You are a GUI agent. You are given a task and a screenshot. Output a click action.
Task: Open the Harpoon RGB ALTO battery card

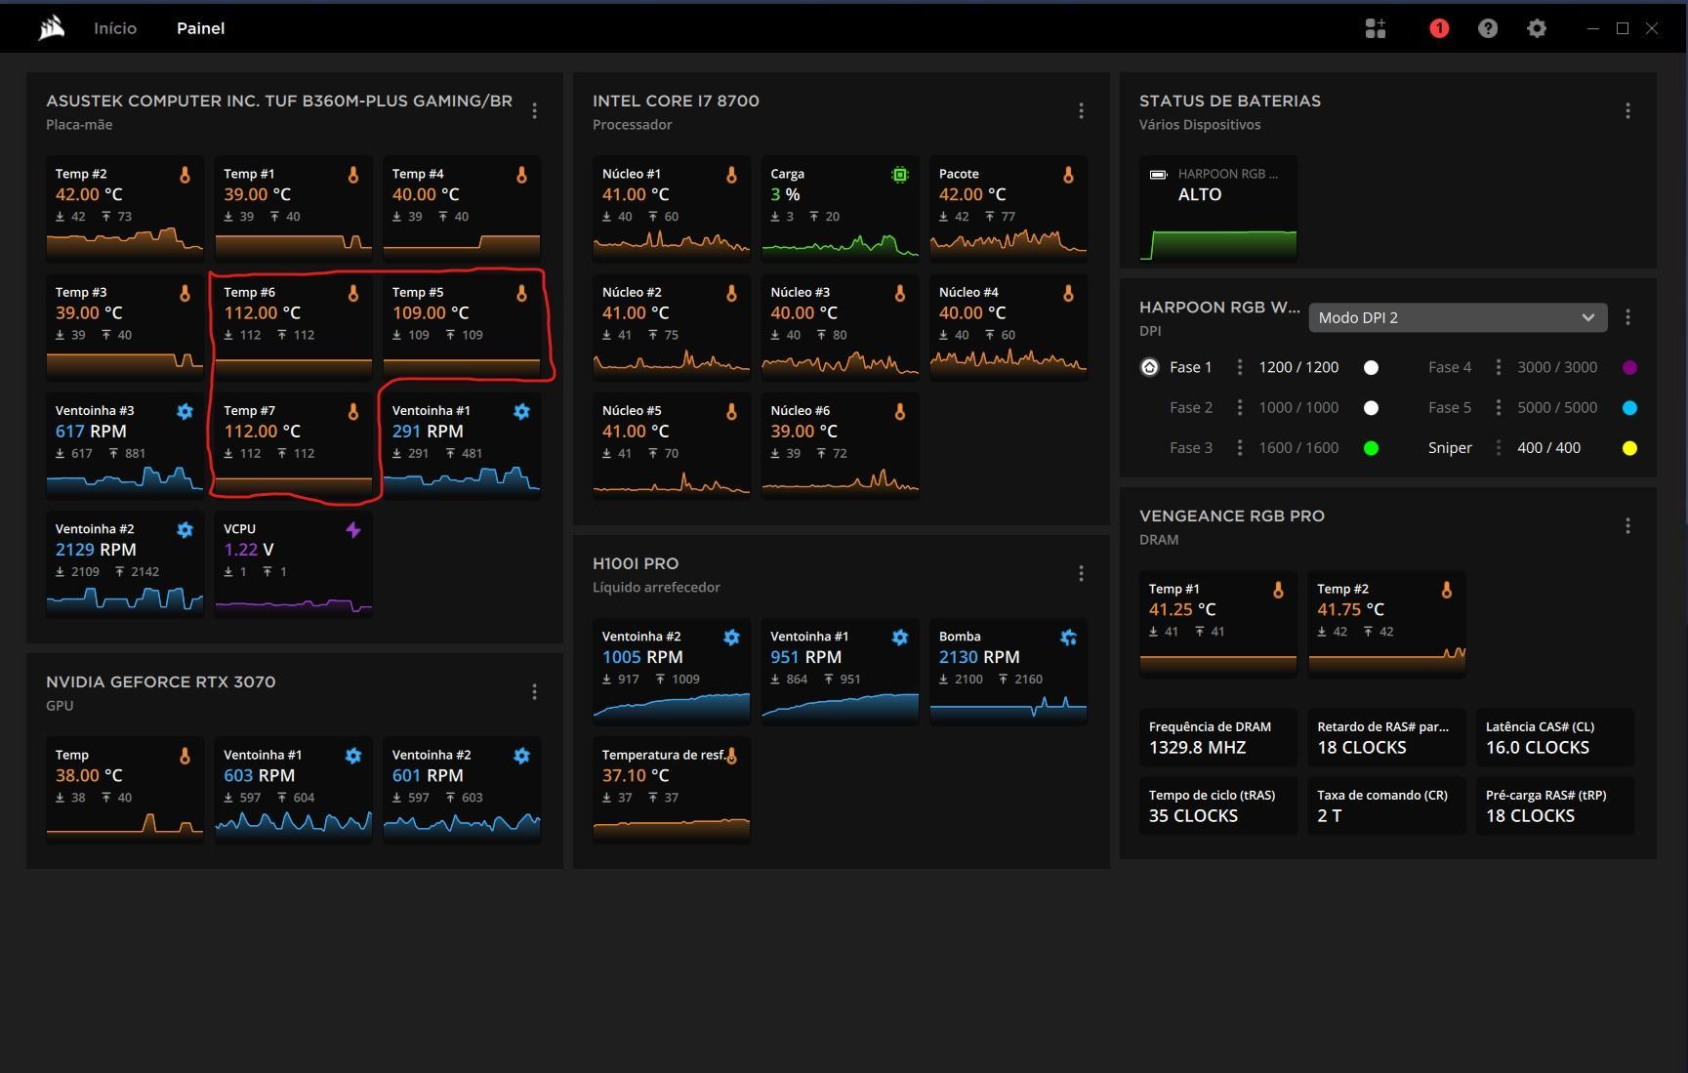(1218, 209)
